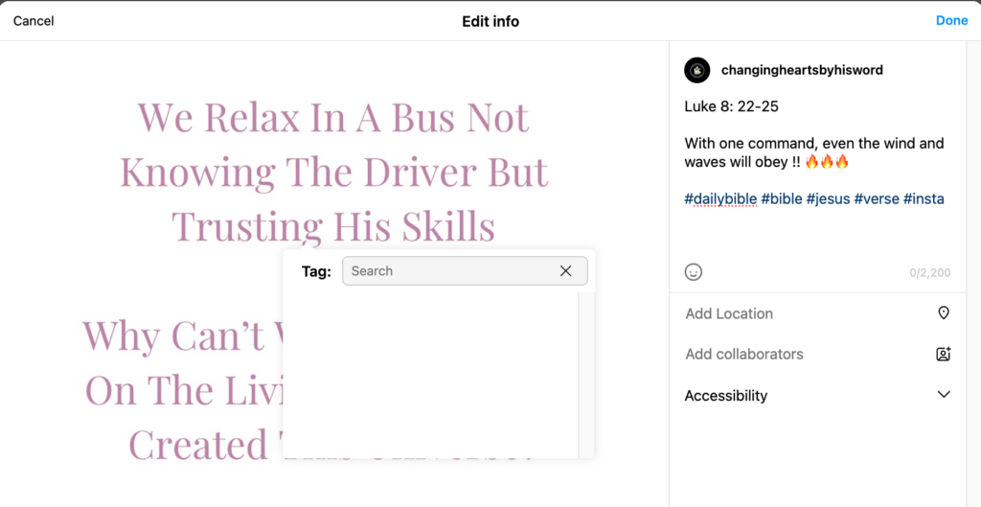Click the location pin icon
Image resolution: width=981 pixels, height=507 pixels.
click(x=943, y=313)
